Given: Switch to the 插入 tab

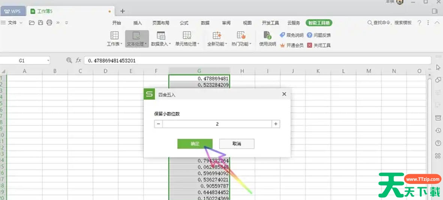Looking at the screenshot, I should (x=138, y=23).
